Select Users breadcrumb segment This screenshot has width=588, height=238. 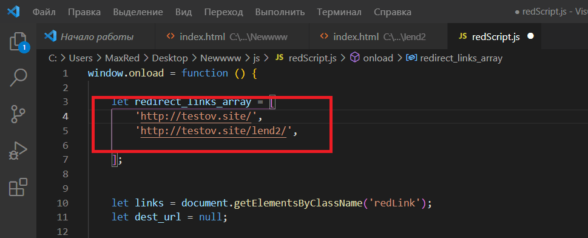(x=81, y=58)
